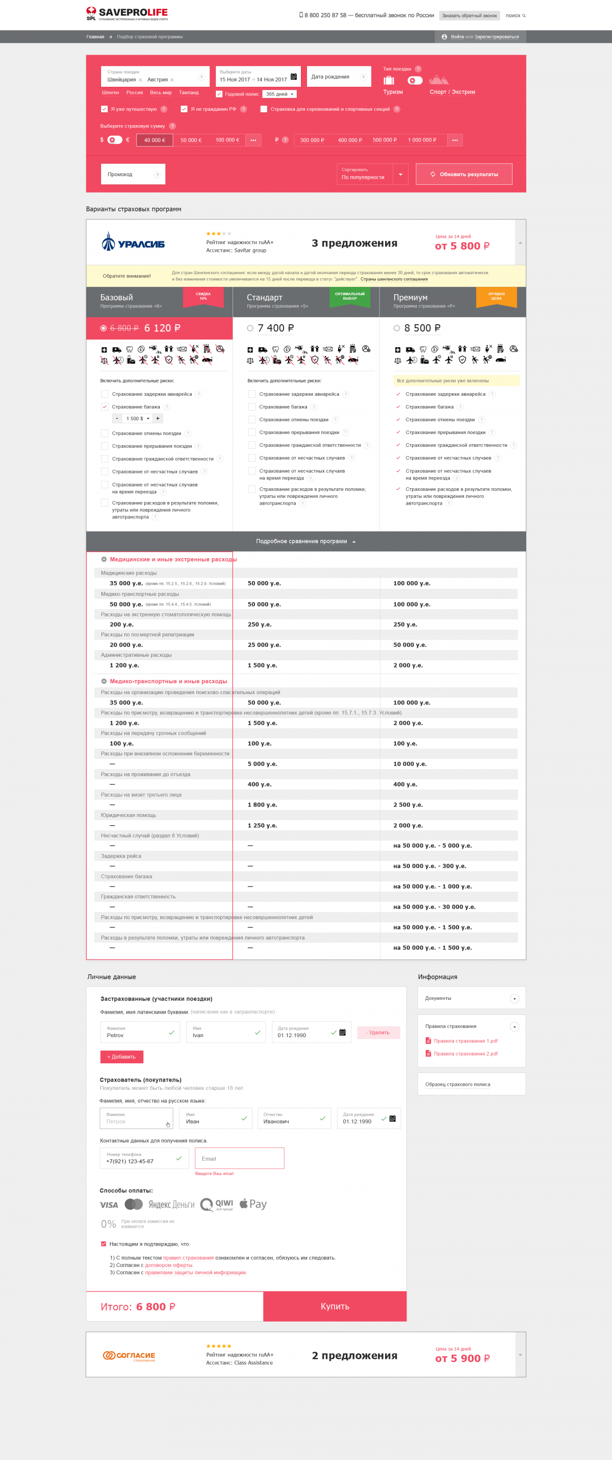
Task: Click help icon next to ruble symbol
Action: (285, 139)
